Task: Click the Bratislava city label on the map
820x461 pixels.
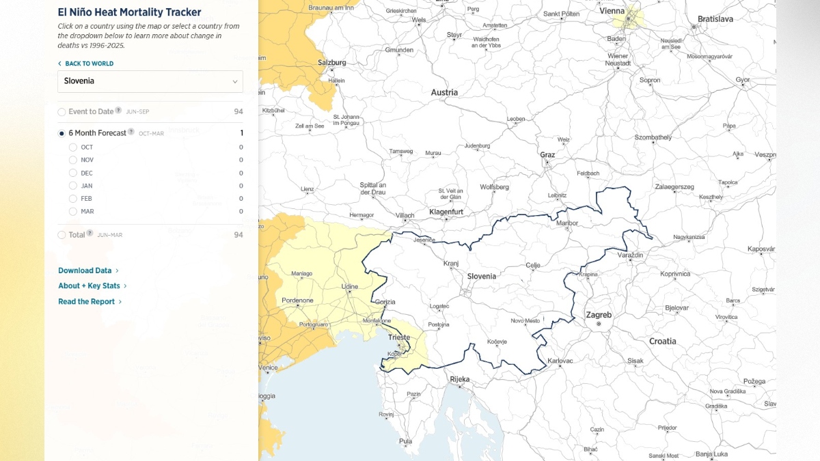Action: coord(715,19)
